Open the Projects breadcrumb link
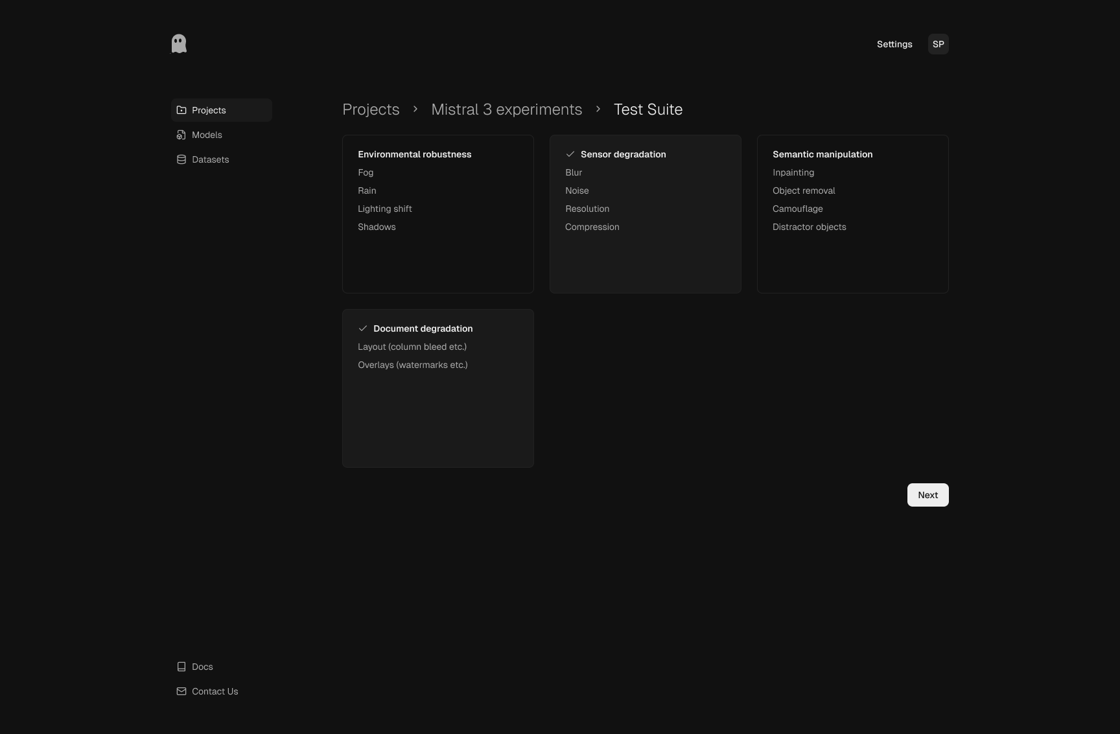The width and height of the screenshot is (1120, 734). [x=370, y=109]
